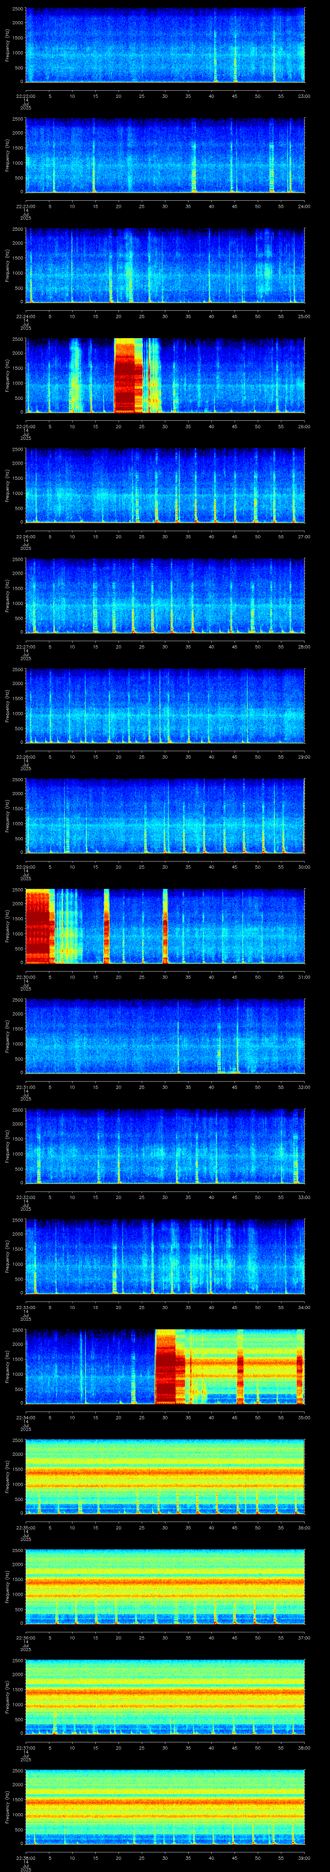Screen dimensions: 330x1872
Task: Open the spectrogram panel starting at 22:33:00
Action: [x=165, y=1256]
